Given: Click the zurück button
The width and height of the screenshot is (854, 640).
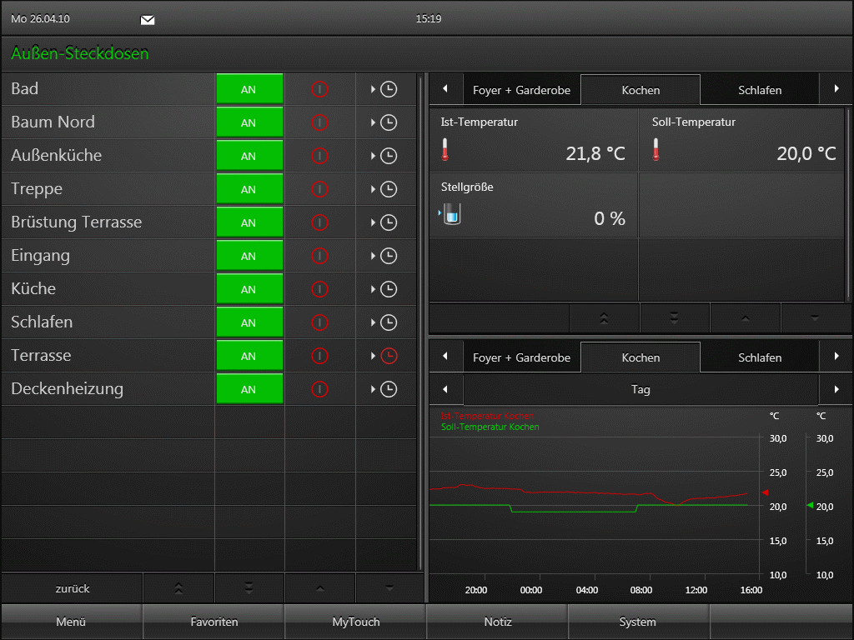Looking at the screenshot, I should click(x=72, y=588).
